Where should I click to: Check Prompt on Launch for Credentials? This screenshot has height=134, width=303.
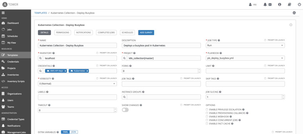point(97,66)
